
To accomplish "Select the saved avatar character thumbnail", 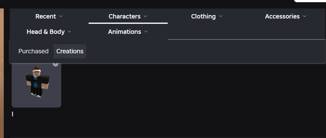I will (x=36, y=82).
